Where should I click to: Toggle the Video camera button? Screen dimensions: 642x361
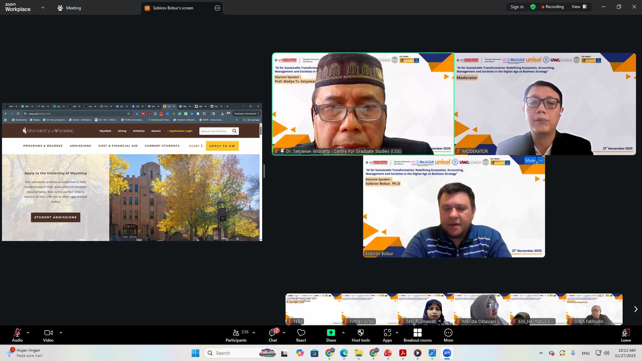[48, 335]
